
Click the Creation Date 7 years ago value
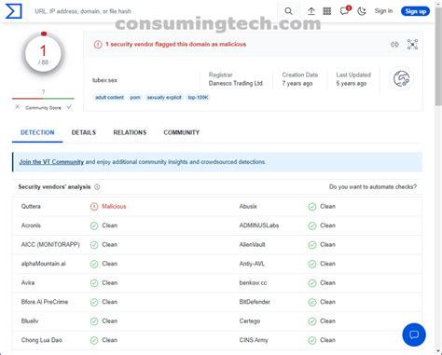[297, 83]
